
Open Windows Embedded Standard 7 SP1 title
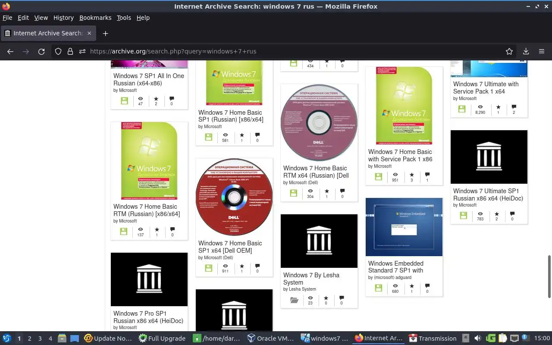[x=396, y=267]
